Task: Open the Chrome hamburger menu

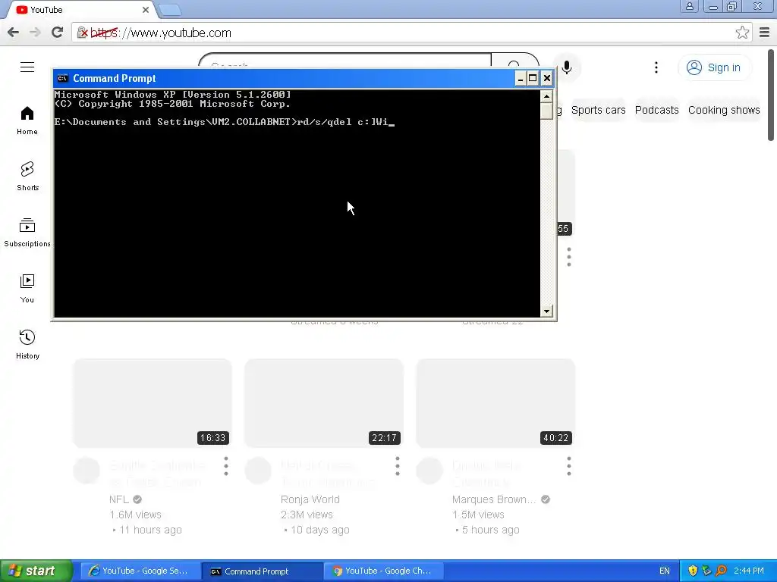Action: [765, 33]
